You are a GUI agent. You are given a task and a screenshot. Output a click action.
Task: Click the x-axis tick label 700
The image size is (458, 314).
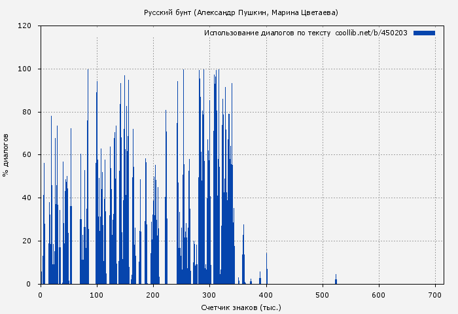coord(434,295)
